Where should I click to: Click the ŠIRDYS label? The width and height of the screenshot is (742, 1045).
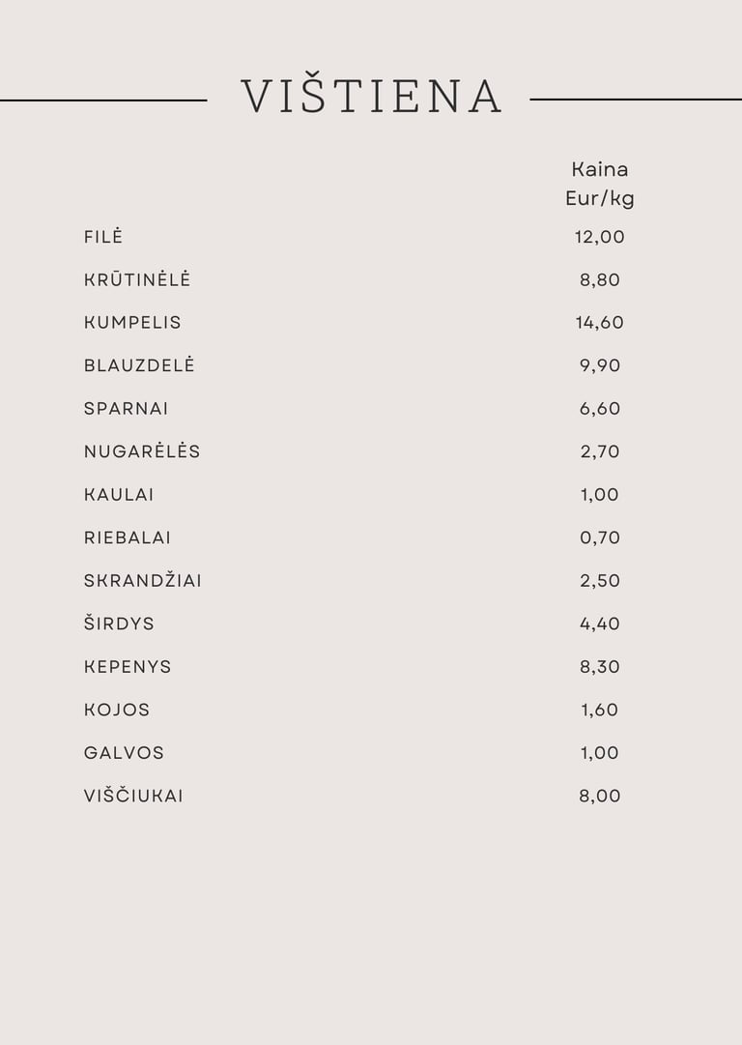click(119, 623)
